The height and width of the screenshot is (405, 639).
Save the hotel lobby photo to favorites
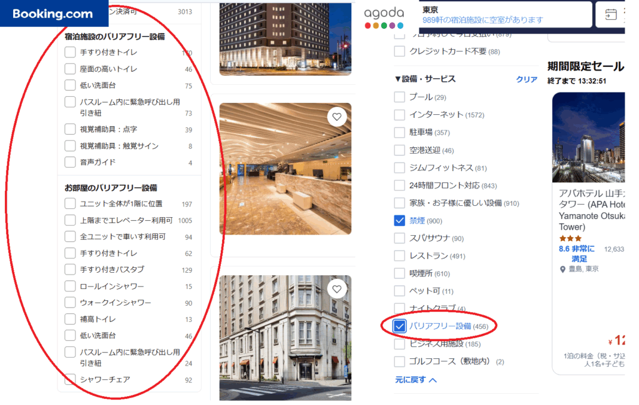337,117
